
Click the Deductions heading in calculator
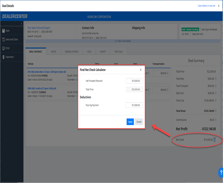click(85, 97)
